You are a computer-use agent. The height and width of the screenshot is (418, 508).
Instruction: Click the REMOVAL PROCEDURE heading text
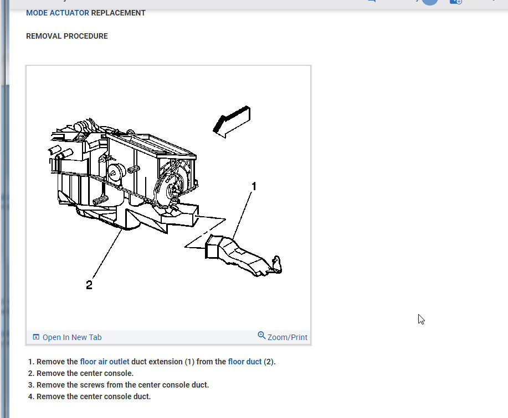(66, 36)
